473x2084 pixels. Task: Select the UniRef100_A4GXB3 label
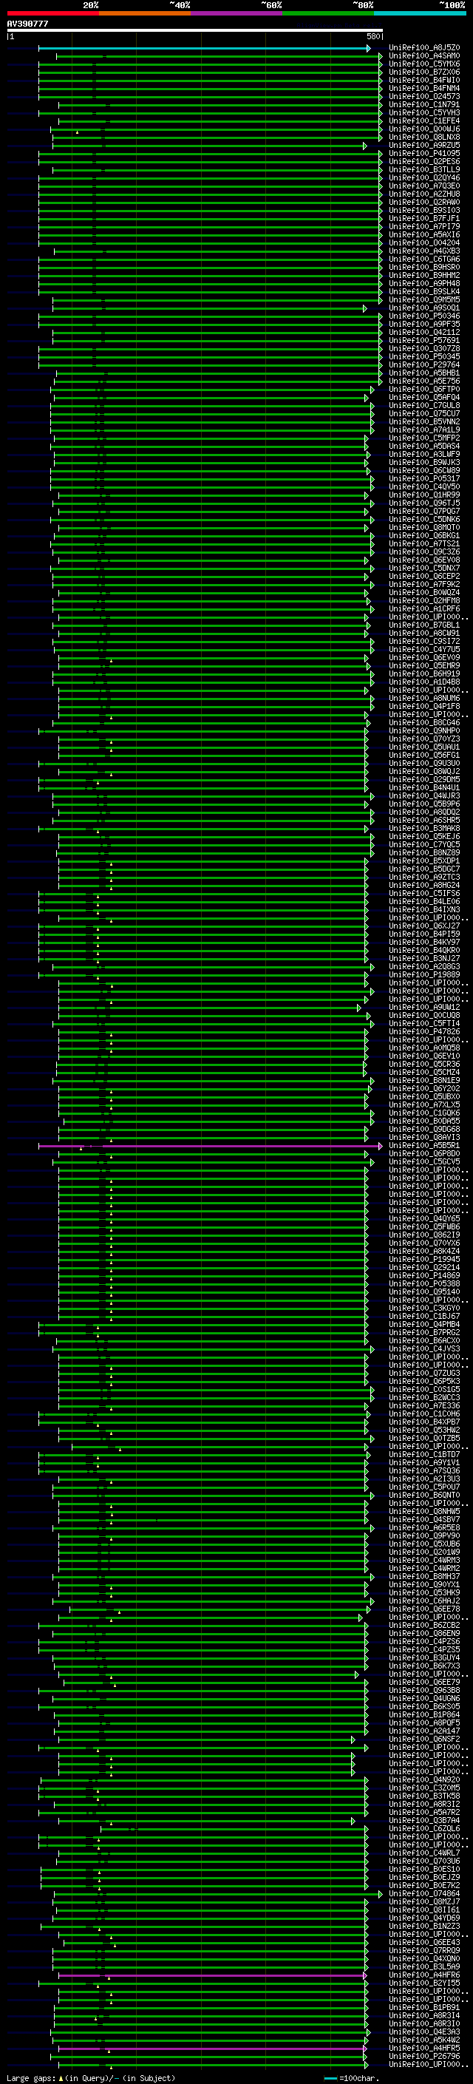point(424,251)
